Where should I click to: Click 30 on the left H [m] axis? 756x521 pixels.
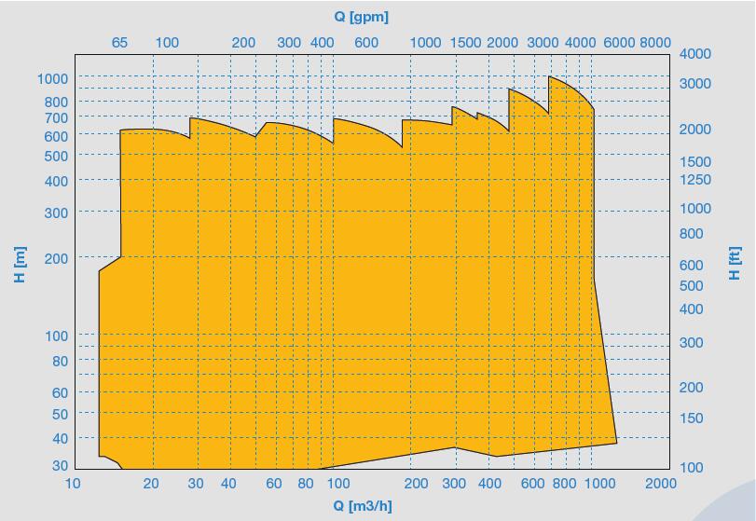(x=60, y=466)
